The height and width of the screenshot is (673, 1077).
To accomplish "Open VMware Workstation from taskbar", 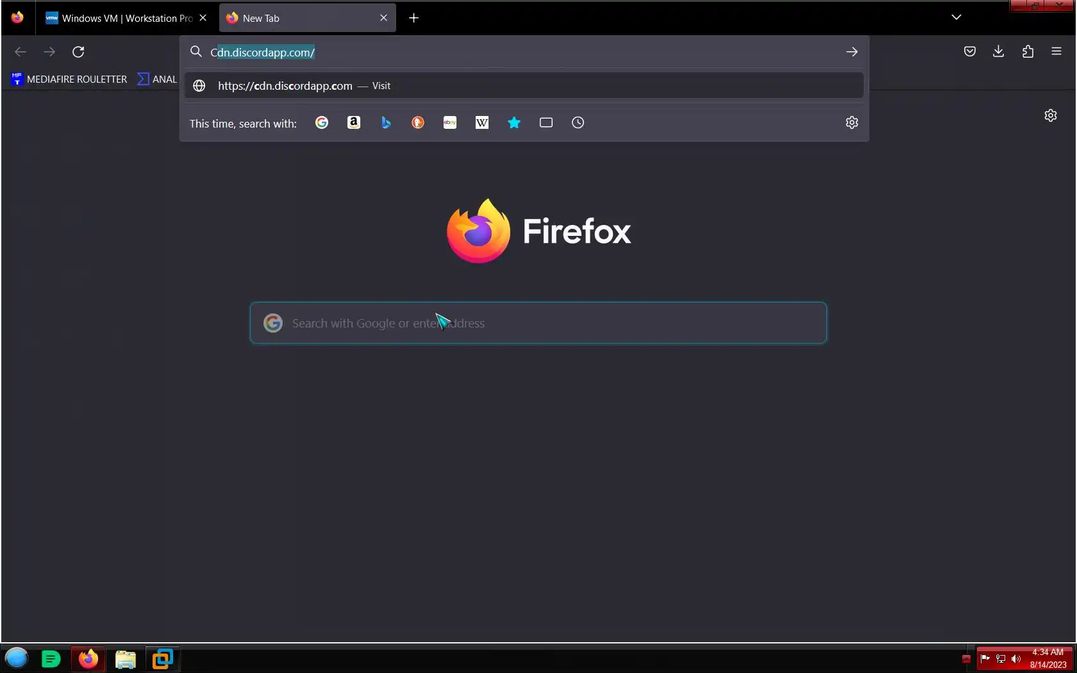I will 163,659.
